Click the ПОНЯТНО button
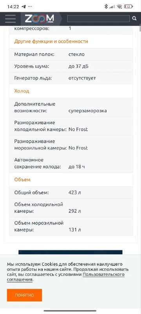Viewport: 141px width, 314px height. pos(24,295)
